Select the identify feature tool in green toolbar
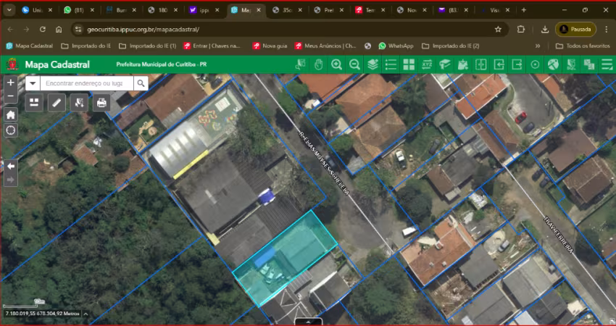The height and width of the screenshot is (326, 616). 301,64
